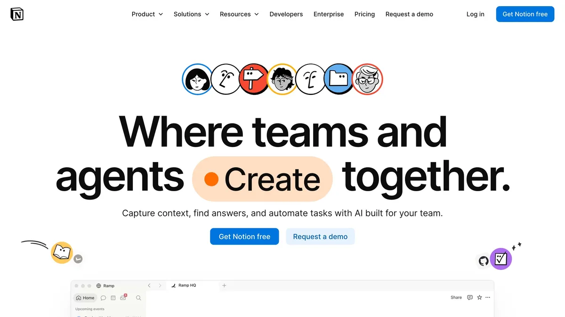Click the purple checklist icon
Screen dimensions: 565x317
(x=500, y=259)
